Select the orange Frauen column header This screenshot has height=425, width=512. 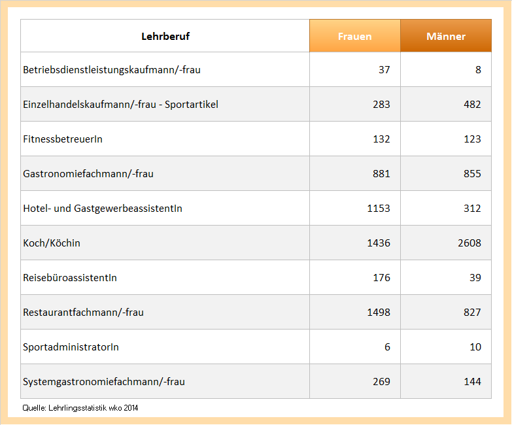[x=354, y=36]
